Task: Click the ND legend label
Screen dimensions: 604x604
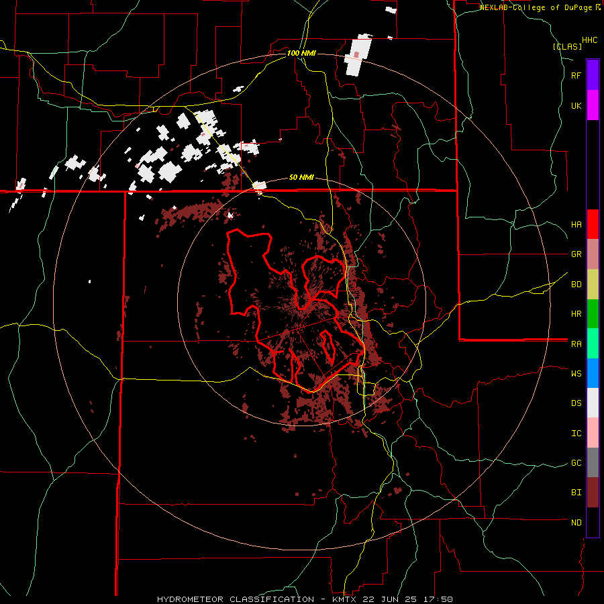Action: pyautogui.click(x=576, y=523)
